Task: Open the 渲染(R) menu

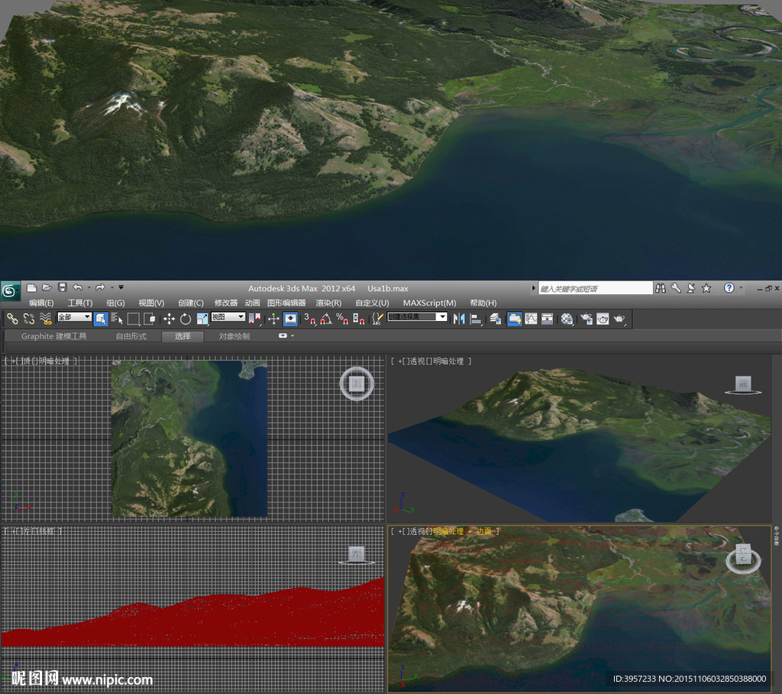Action: (328, 303)
